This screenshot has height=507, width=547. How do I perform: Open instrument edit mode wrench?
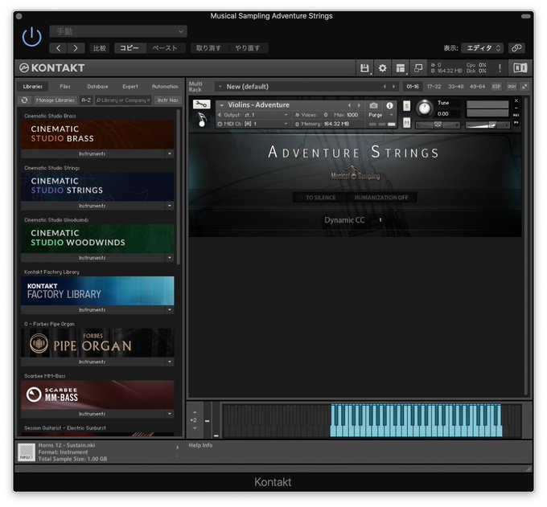(x=201, y=104)
